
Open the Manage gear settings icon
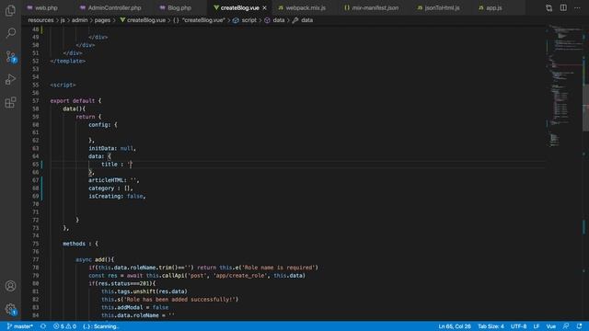pos(10,309)
